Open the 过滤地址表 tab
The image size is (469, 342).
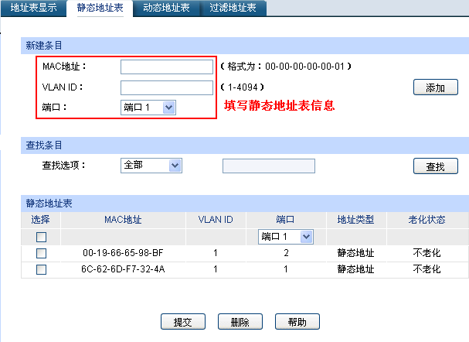point(233,8)
